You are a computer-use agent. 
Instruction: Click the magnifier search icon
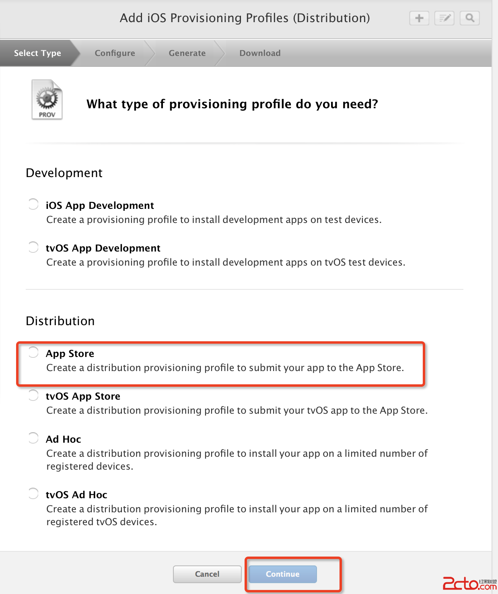coord(469,18)
